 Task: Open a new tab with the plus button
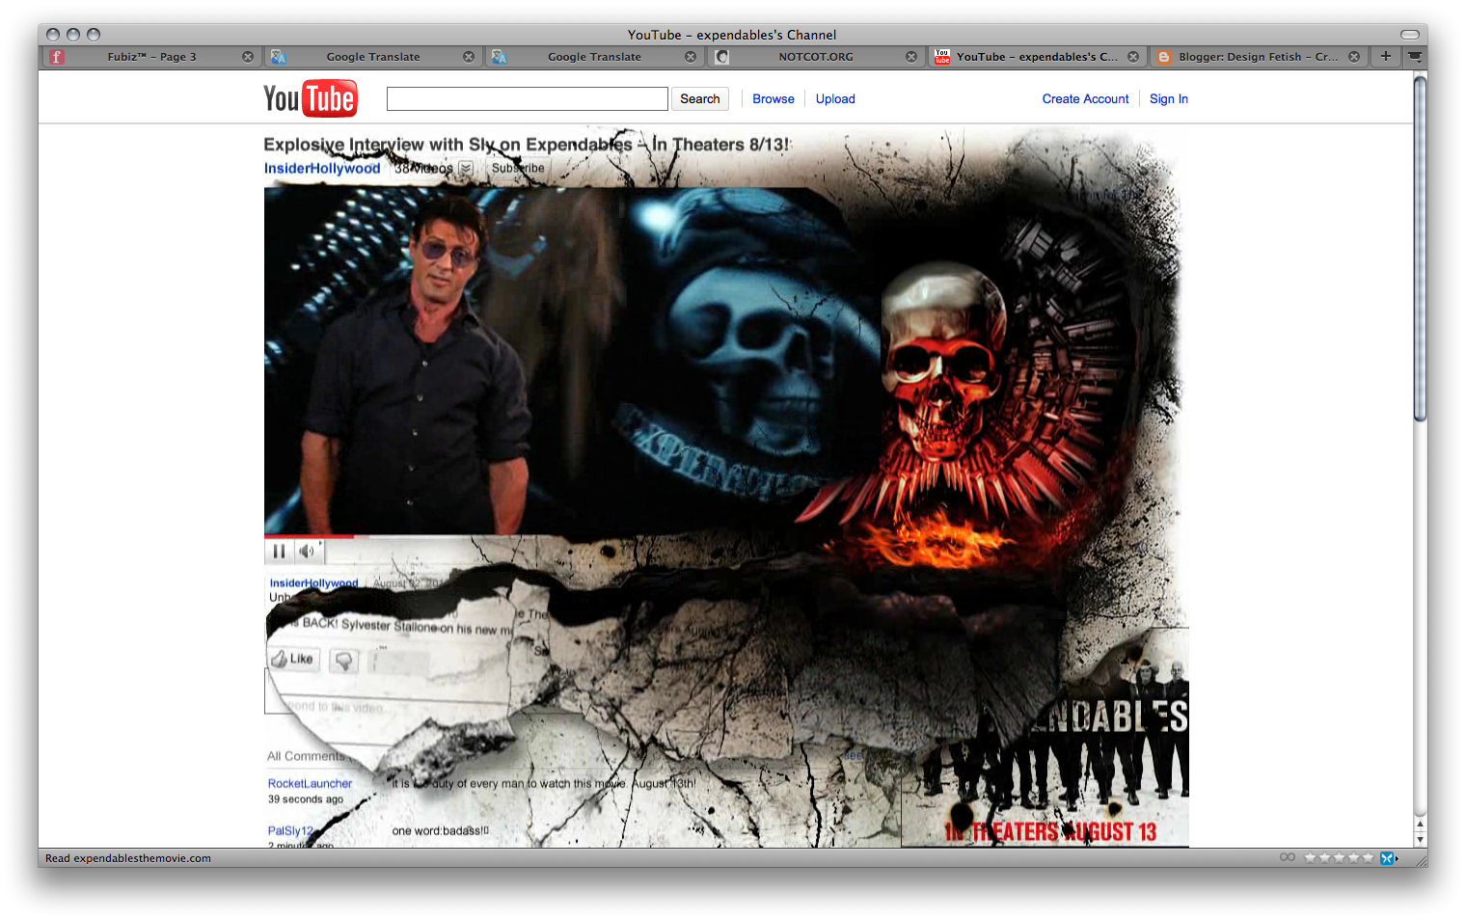pos(1386,56)
